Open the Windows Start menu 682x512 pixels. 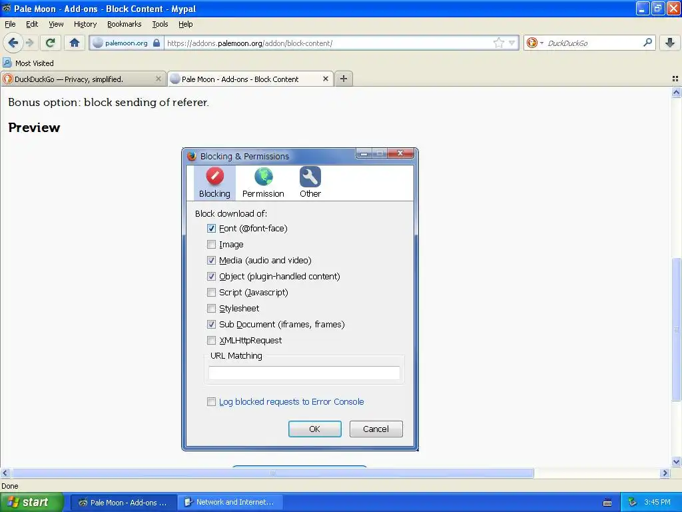[x=32, y=502]
